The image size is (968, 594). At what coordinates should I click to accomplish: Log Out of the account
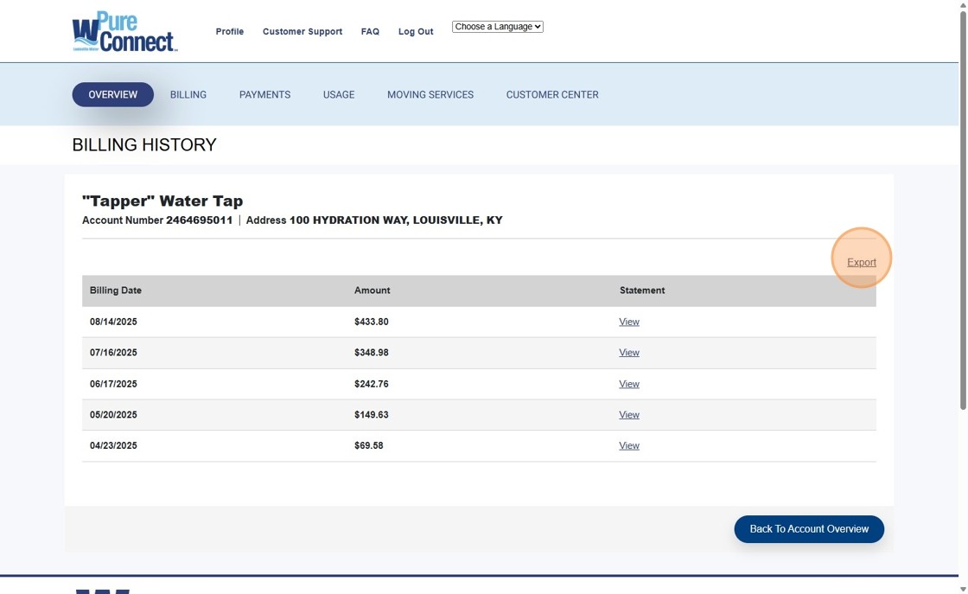tap(416, 31)
